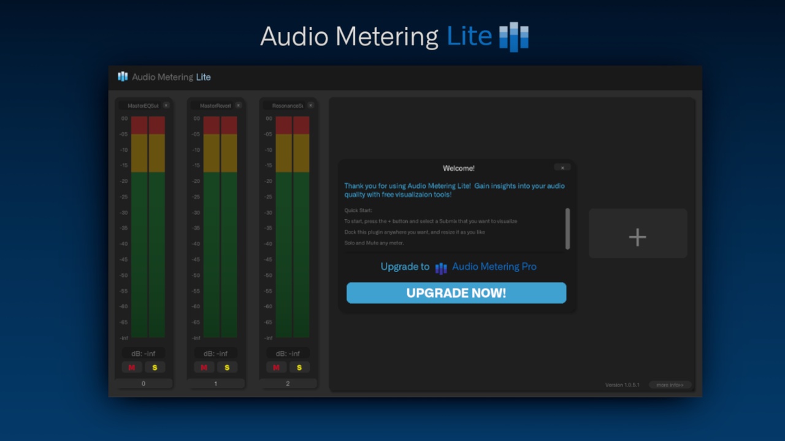The height and width of the screenshot is (441, 785).
Task: Mute the MasterEQSub meter
Action: click(132, 367)
